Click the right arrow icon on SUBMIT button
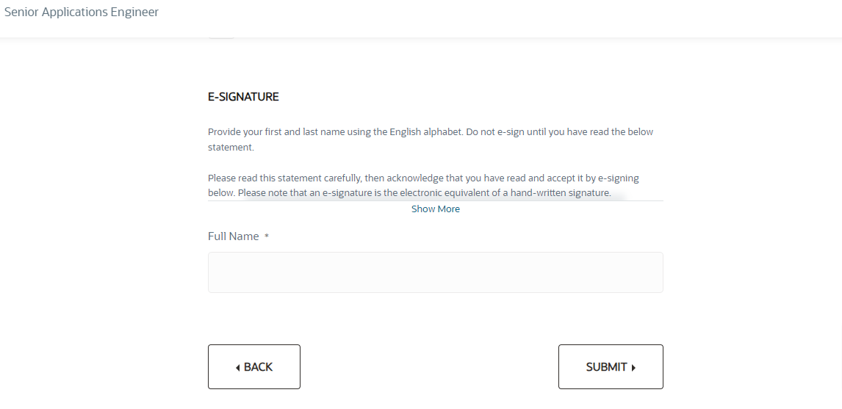842x409 pixels. click(x=633, y=368)
